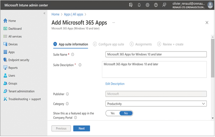Select the App suite information tab
The height and width of the screenshot is (137, 215).
71,44
